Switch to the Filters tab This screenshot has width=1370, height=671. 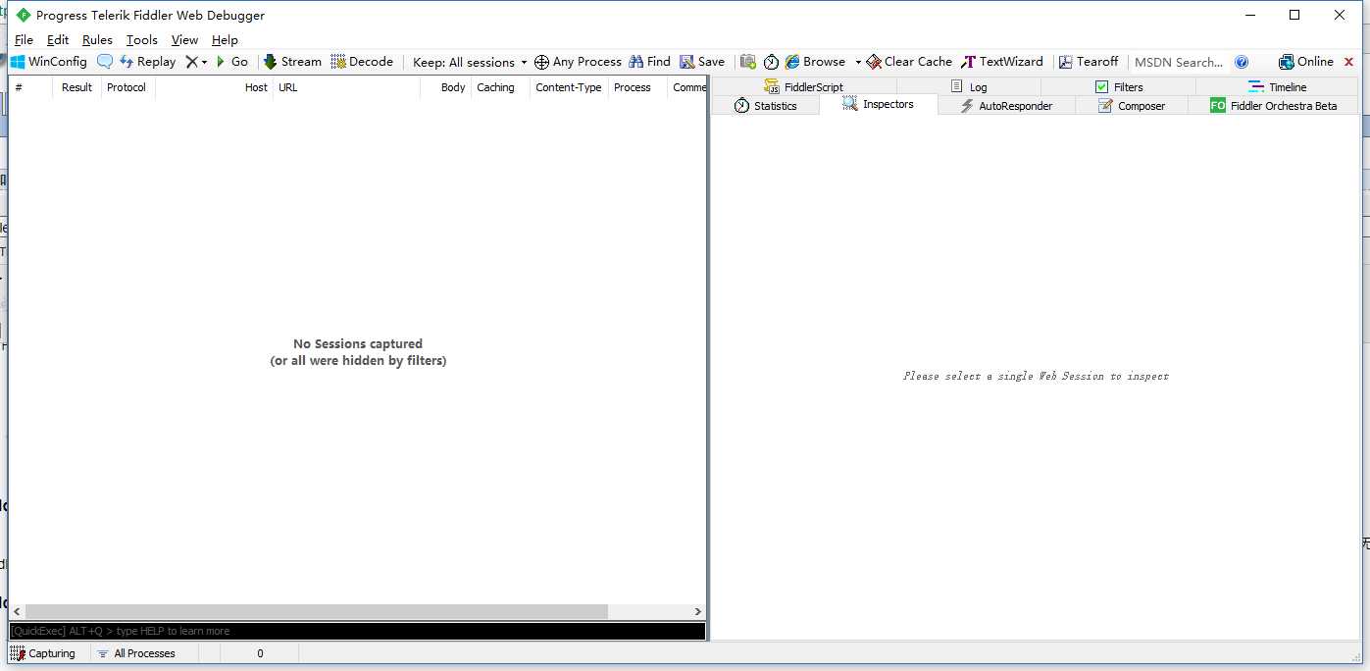click(1119, 86)
